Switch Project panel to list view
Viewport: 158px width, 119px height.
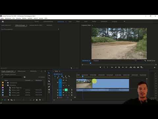(x=5, y=100)
